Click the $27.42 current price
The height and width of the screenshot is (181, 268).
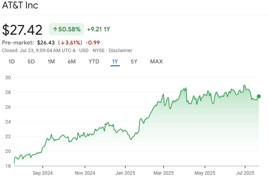(x=22, y=30)
